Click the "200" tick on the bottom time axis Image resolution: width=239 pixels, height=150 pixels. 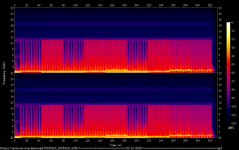(x=136, y=141)
